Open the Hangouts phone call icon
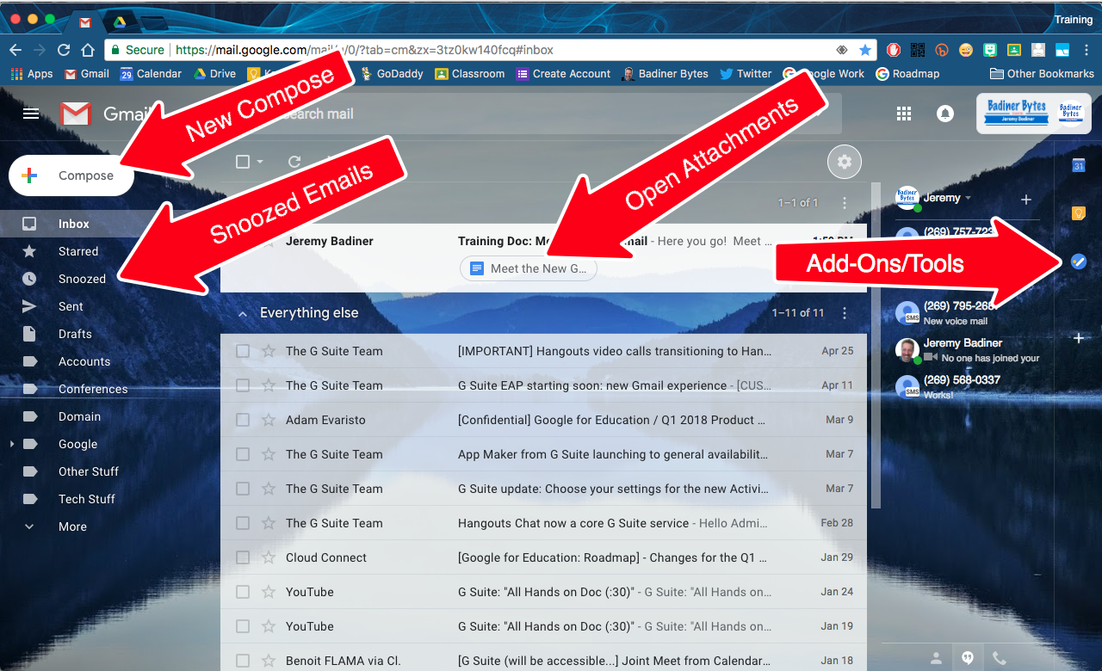The image size is (1102, 671). [999, 658]
